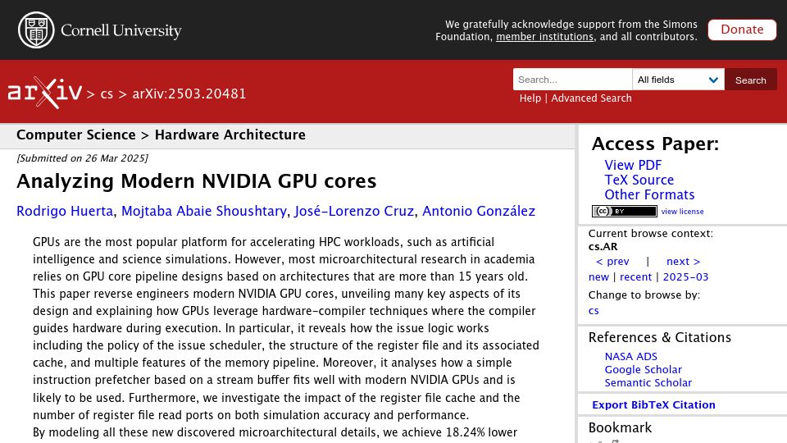Click the arXiv:2503.20481 breadcrumb identifier
Viewport: 787px width, 443px height.
pos(189,94)
